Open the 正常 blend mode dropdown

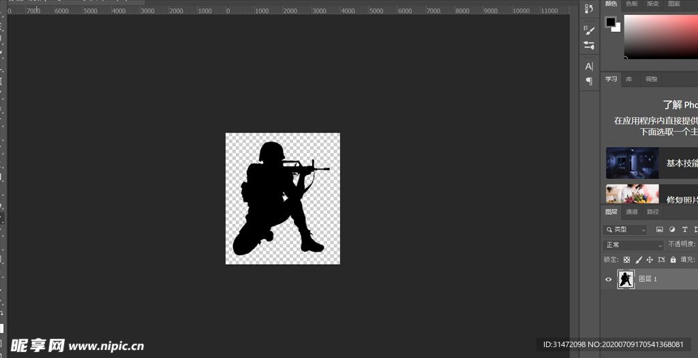633,245
